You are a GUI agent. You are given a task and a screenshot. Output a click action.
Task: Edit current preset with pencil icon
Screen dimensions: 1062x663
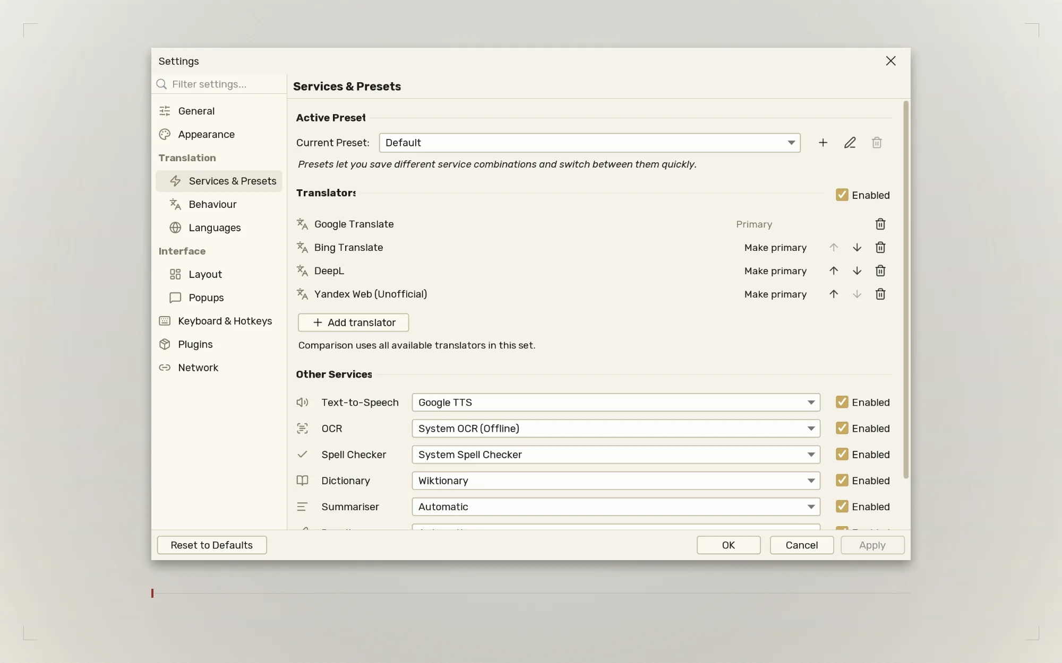click(x=850, y=143)
